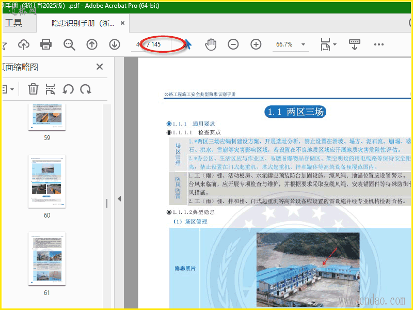Collapse the navigation pane with left triangle

pyautogui.click(x=119, y=198)
